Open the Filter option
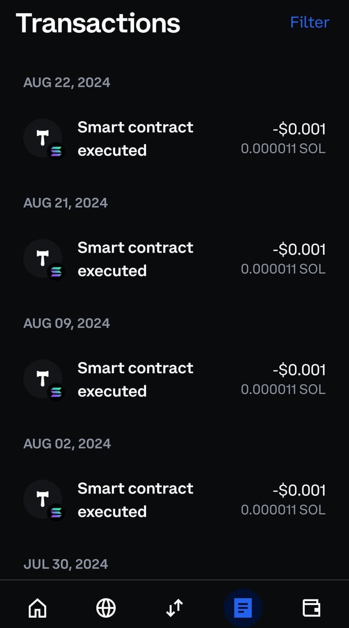The height and width of the screenshot is (628, 349). coord(309,22)
